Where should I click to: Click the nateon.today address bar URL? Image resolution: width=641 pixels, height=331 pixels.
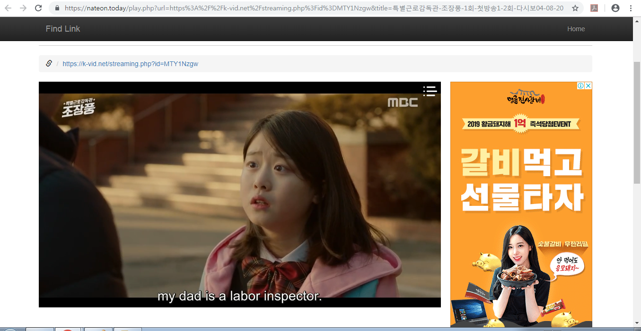coord(314,8)
